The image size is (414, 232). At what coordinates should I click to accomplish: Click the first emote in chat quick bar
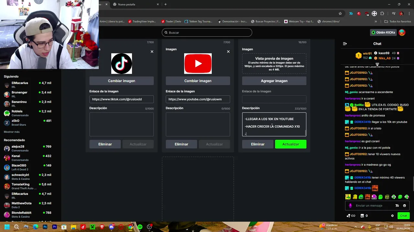point(348,197)
